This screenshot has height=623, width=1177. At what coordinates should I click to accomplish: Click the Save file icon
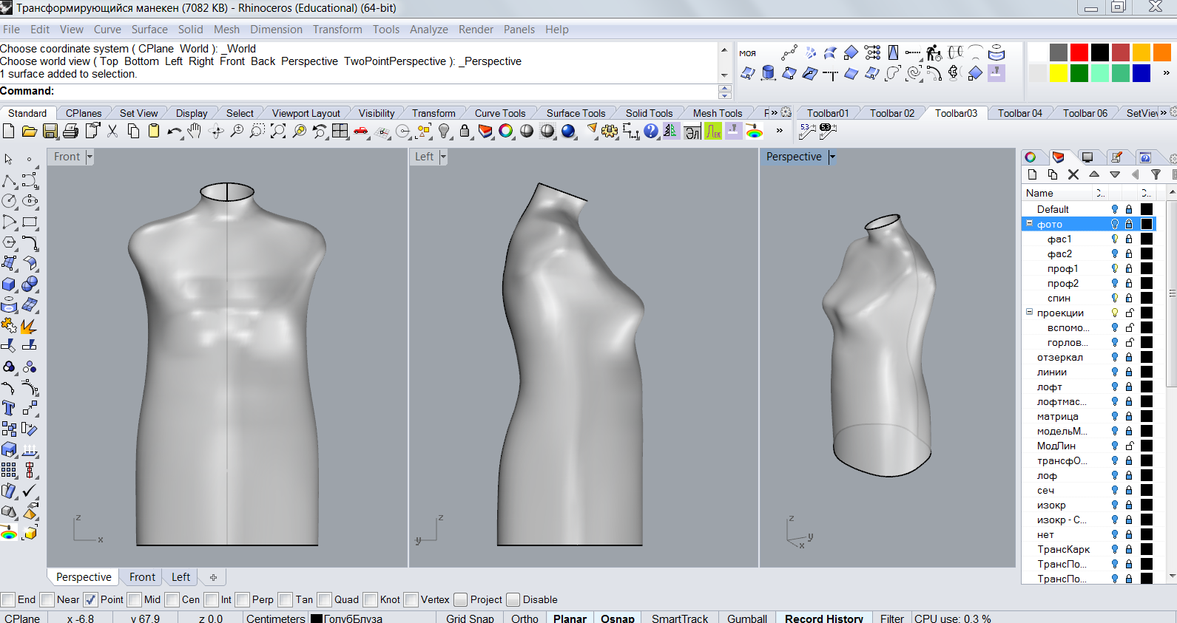coord(50,131)
